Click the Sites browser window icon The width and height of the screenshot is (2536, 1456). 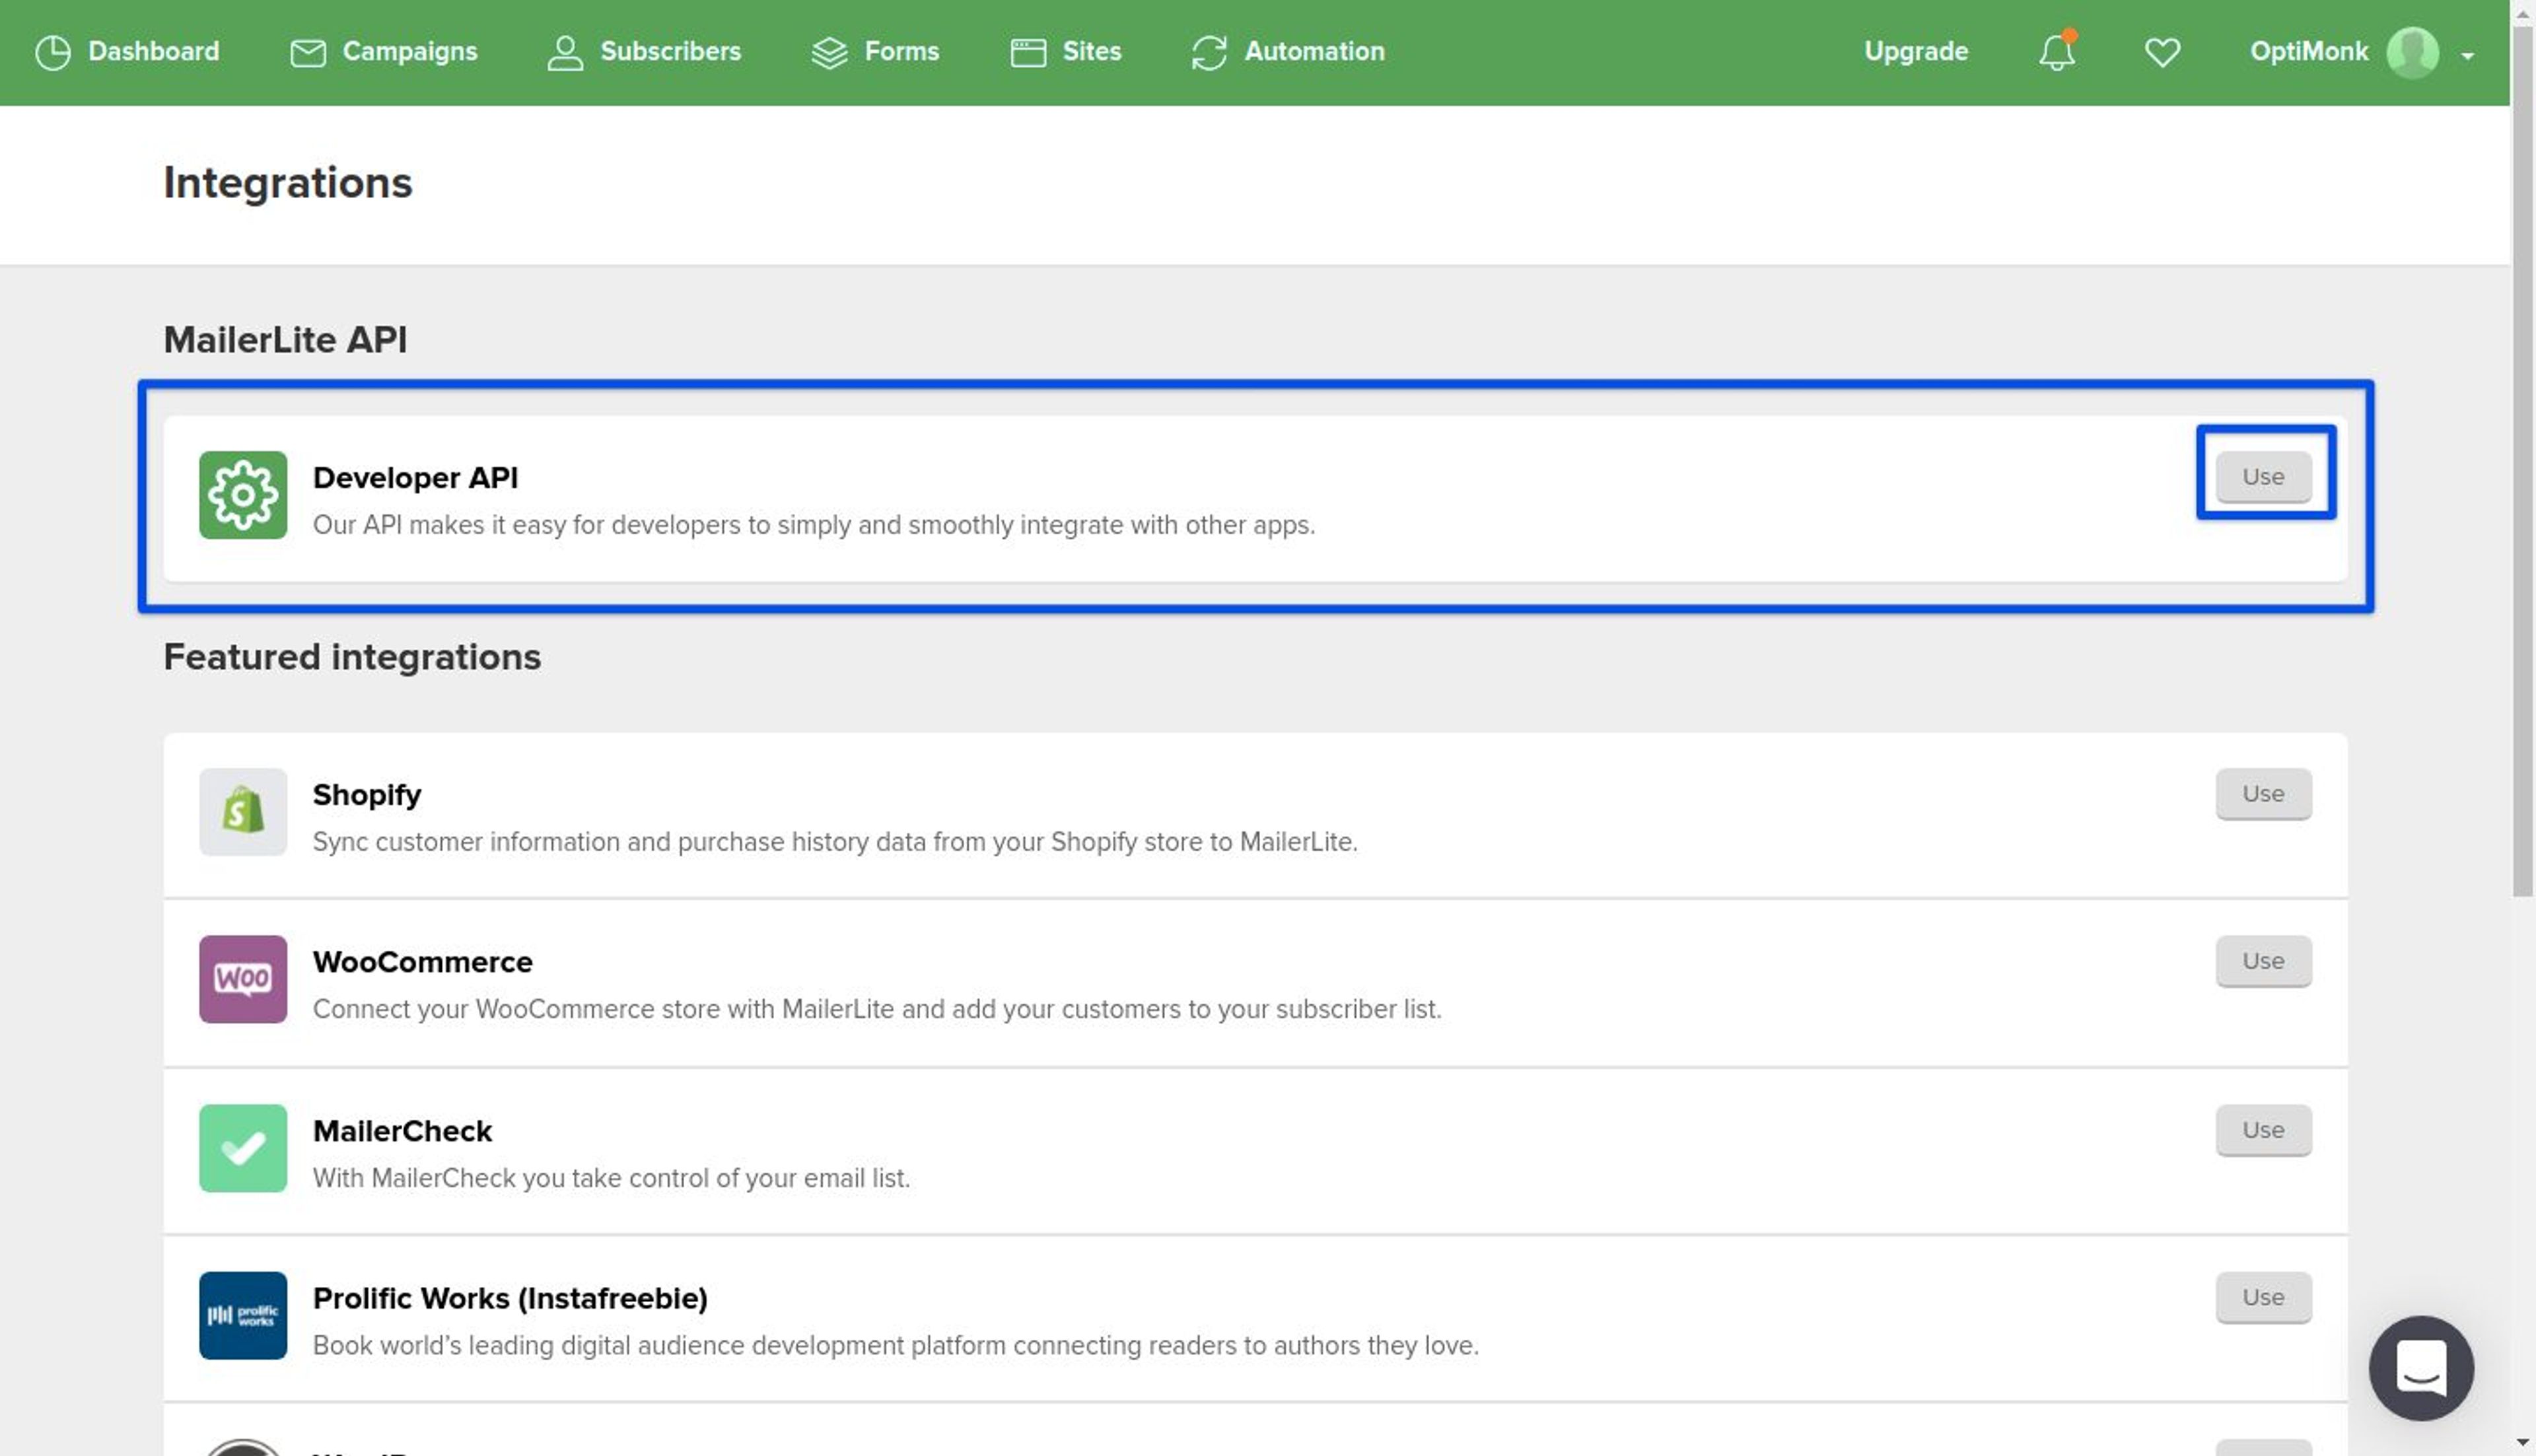pyautogui.click(x=1028, y=52)
